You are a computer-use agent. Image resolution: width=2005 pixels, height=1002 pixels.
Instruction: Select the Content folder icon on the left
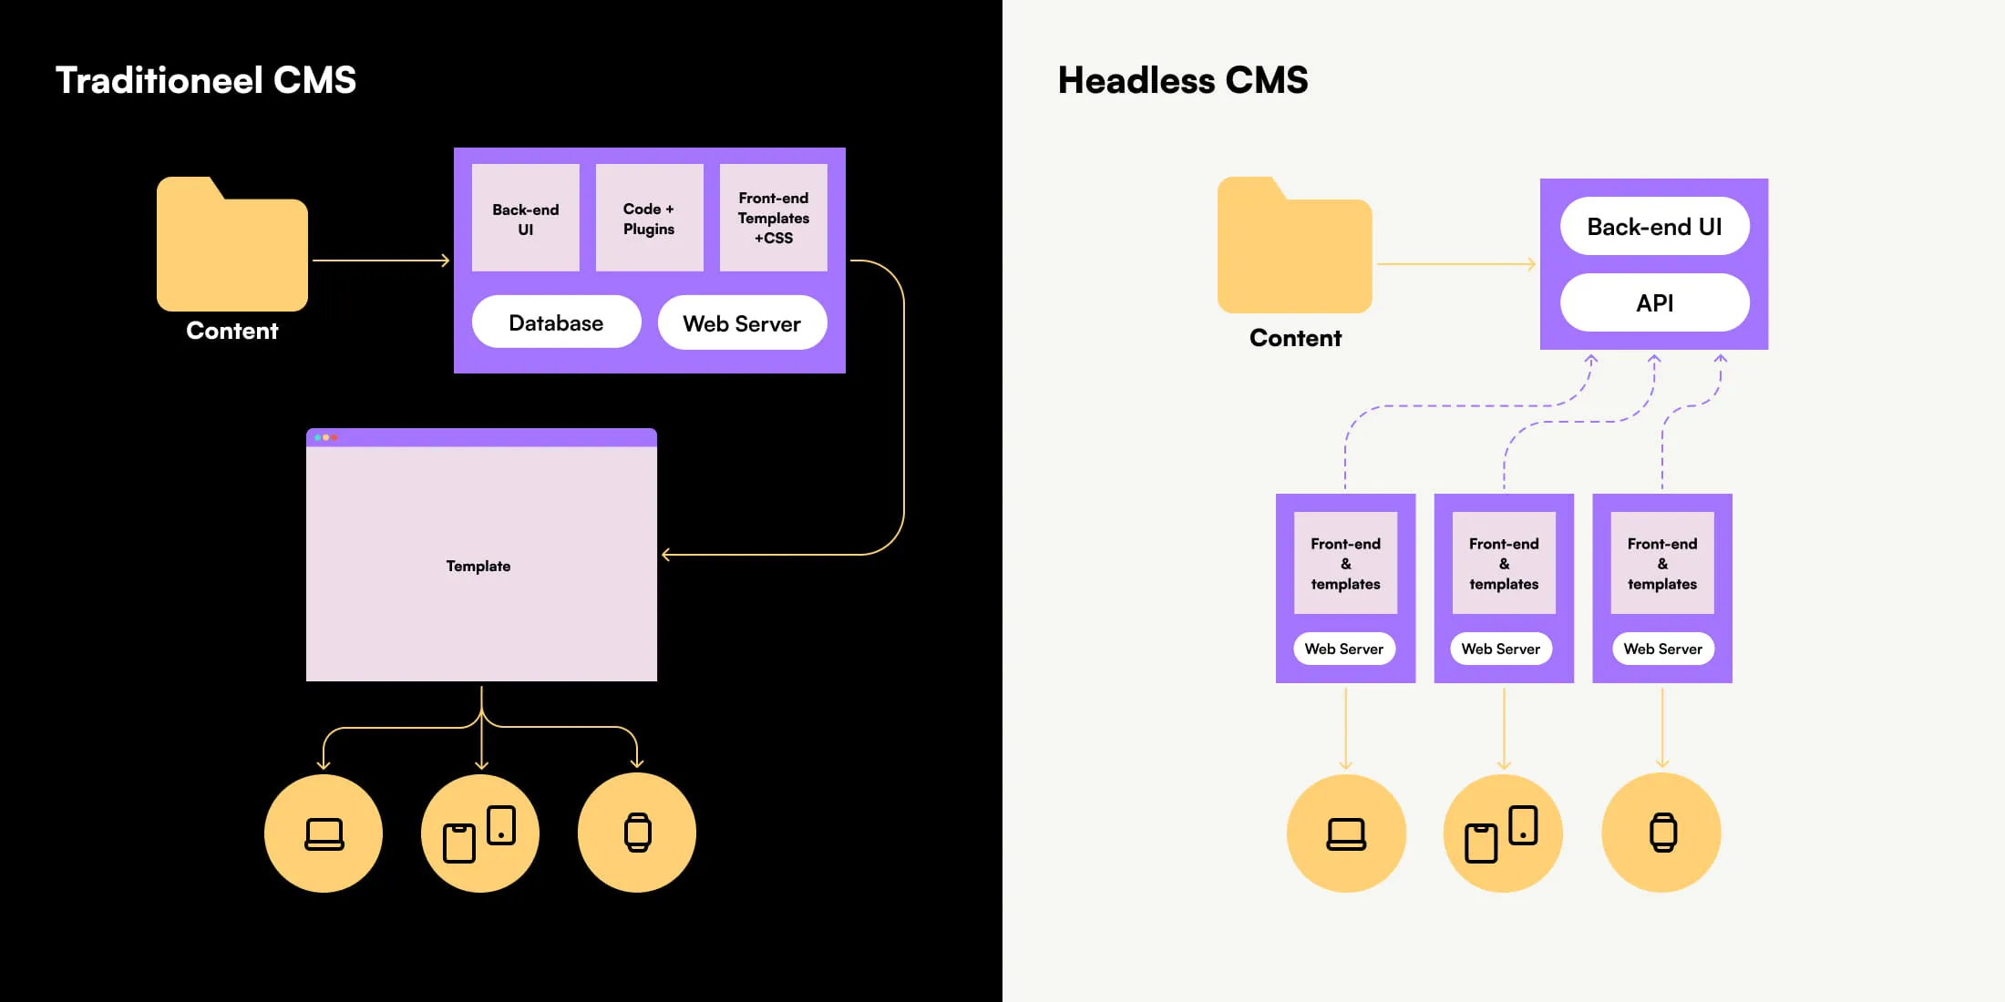(231, 243)
